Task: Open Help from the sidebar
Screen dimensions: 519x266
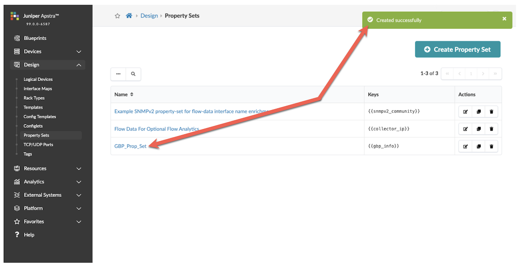Action: click(29, 235)
